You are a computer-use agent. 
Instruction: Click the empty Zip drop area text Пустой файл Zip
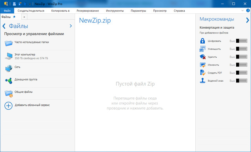coord(135,84)
